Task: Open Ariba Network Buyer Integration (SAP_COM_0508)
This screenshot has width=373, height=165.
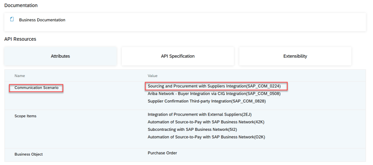Action: 214,94
